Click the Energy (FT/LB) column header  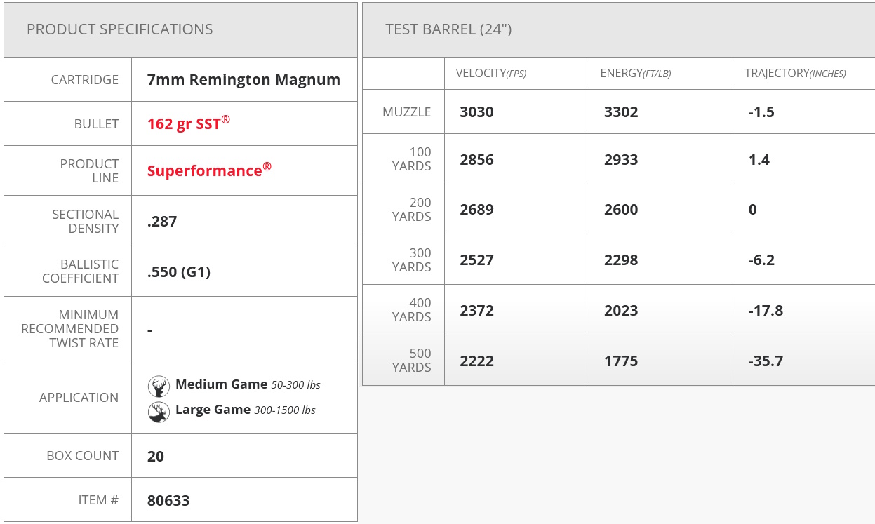[x=636, y=73]
